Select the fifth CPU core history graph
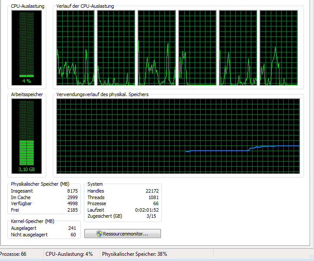This screenshot has width=314, height=261. tap(238, 48)
